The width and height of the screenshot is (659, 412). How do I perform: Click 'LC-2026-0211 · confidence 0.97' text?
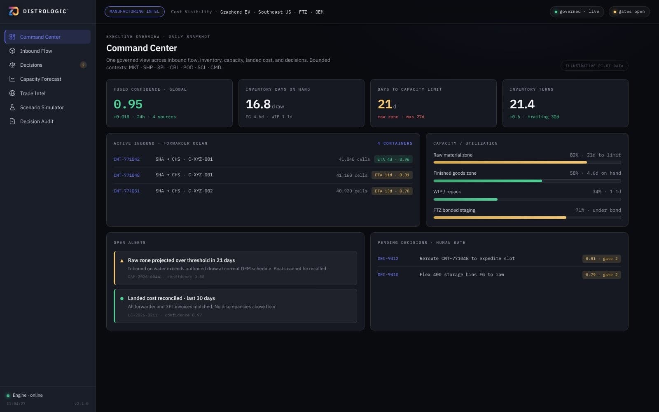coord(165,315)
